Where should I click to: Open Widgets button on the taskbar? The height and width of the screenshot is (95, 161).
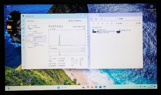click(x=8, y=88)
